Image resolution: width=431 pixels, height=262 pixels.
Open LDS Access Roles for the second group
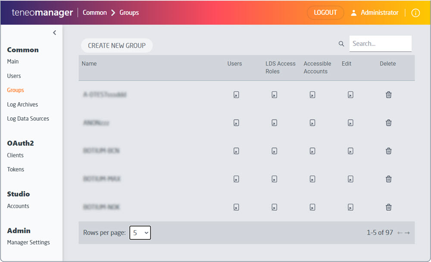(274, 123)
